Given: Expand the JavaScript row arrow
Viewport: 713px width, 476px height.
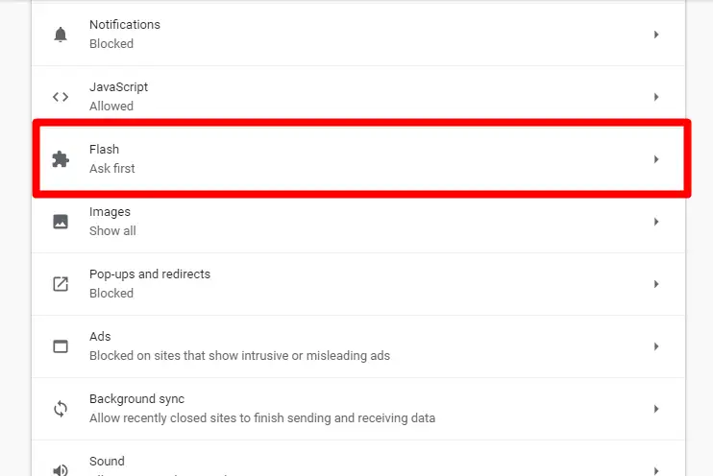Looking at the screenshot, I should [x=656, y=97].
